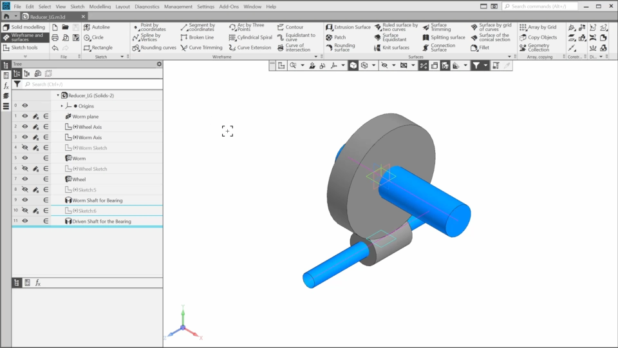Select the Cylindrical Spiral tool

pyautogui.click(x=250, y=37)
